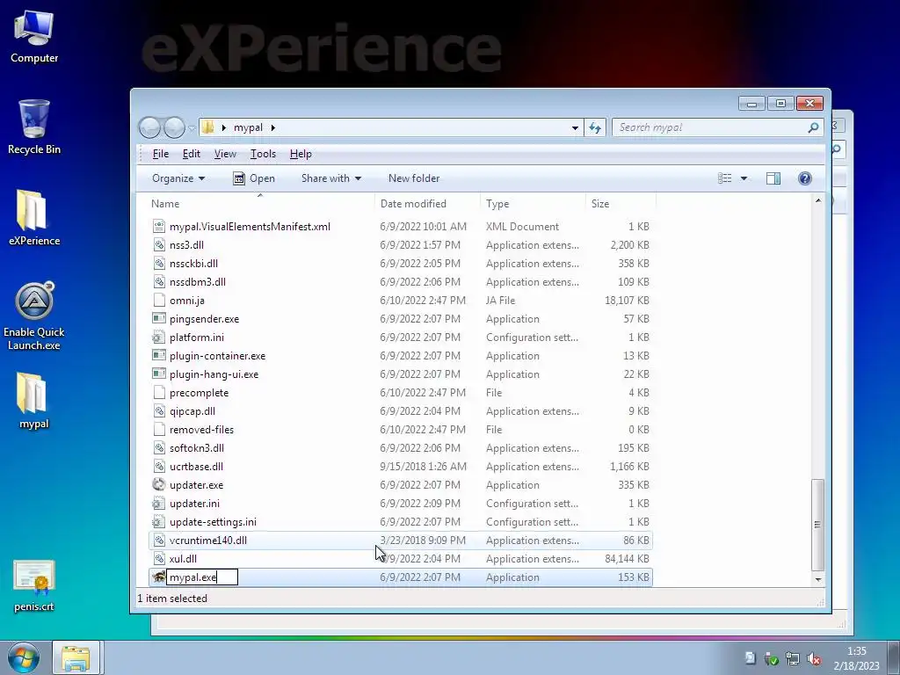The image size is (900, 675).
Task: Click the platform.ini file icon
Action: point(159,337)
